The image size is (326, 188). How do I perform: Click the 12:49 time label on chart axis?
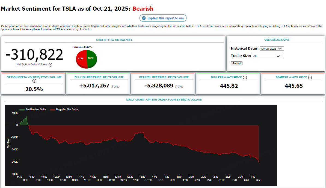(x=142, y=177)
